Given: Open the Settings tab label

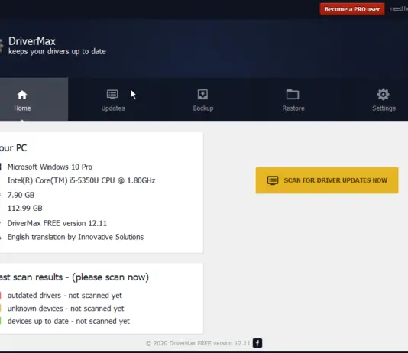Looking at the screenshot, I should point(384,108).
